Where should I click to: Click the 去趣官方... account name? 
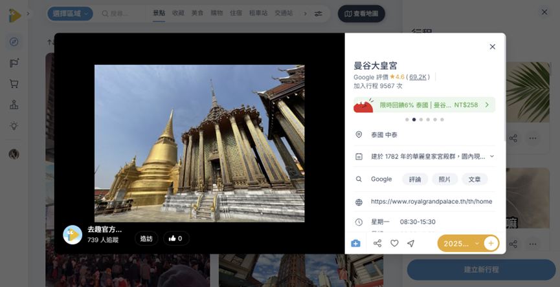coord(105,229)
